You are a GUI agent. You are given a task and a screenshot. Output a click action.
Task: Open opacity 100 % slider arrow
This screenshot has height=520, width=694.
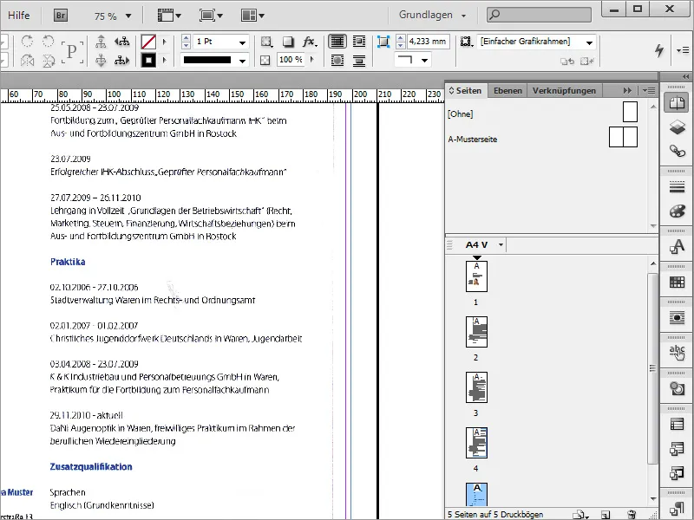312,59
